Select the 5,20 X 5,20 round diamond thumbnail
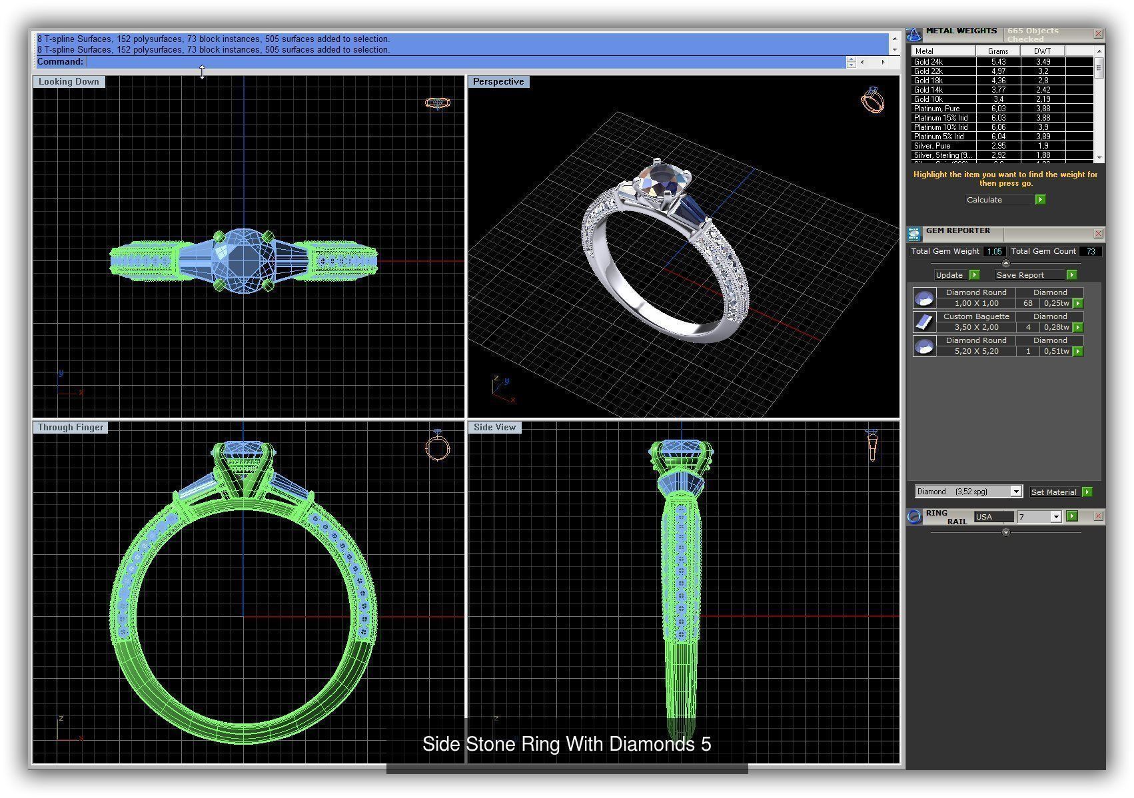Image resolution: width=1134 pixels, height=798 pixels. click(924, 346)
